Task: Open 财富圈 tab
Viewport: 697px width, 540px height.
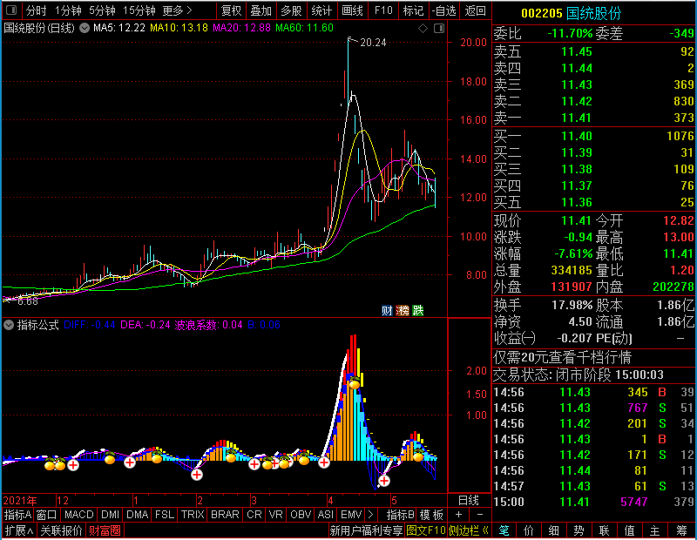Action: [x=105, y=530]
